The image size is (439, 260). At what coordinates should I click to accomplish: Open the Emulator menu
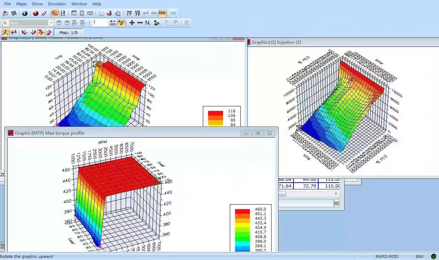pyautogui.click(x=57, y=4)
